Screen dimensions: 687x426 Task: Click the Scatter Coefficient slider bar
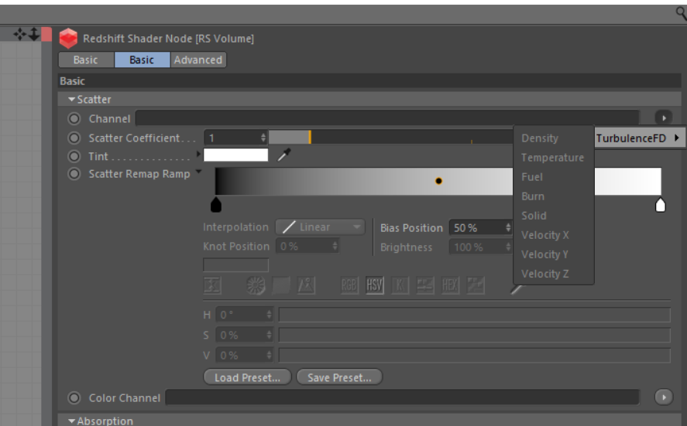[x=391, y=138]
